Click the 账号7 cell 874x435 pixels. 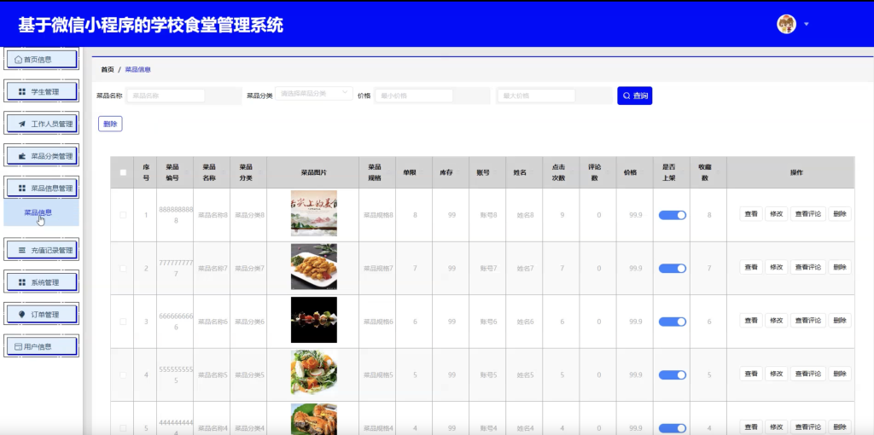coord(488,269)
